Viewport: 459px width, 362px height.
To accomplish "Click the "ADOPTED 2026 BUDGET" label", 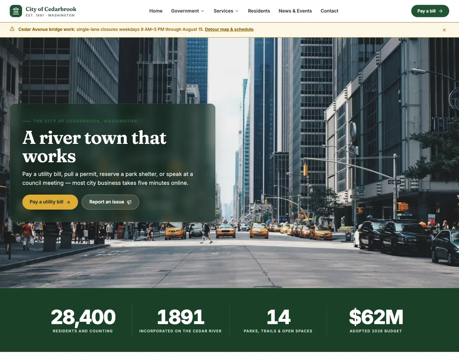I will click(376, 331).
